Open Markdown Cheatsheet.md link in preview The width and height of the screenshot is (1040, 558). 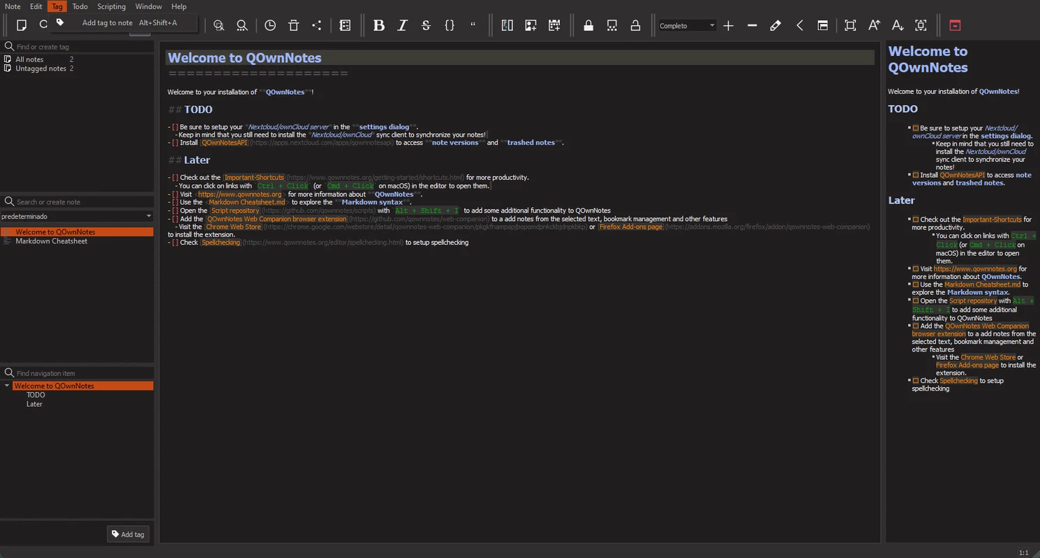point(982,285)
